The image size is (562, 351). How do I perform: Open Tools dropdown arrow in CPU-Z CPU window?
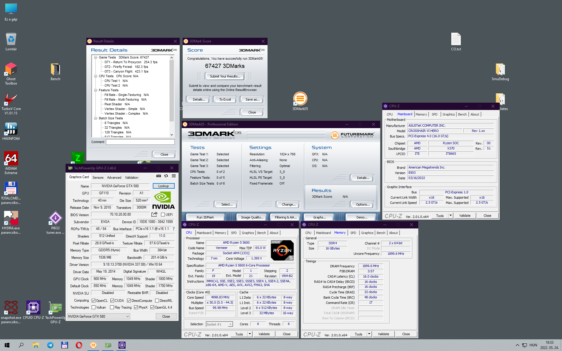pos(250,334)
